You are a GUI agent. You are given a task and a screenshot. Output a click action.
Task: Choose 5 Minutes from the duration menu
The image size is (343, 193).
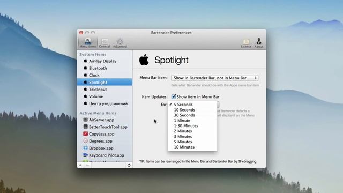pos(192,142)
